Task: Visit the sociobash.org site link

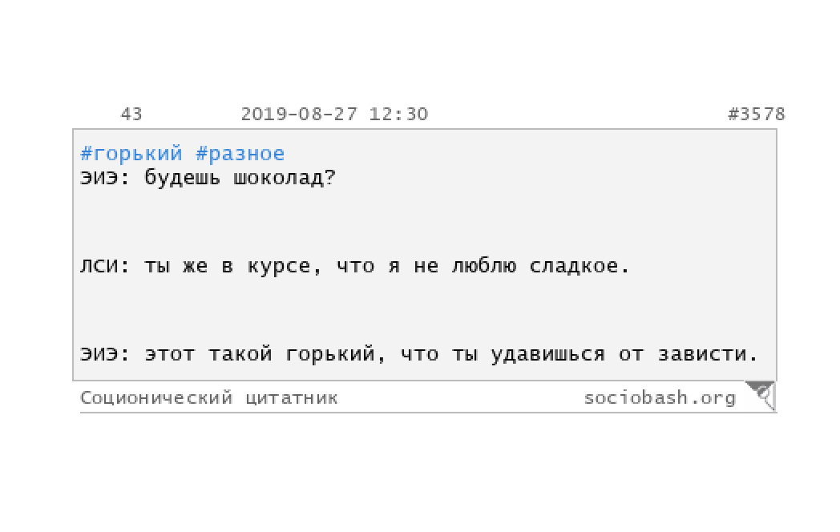Action: coord(660,397)
